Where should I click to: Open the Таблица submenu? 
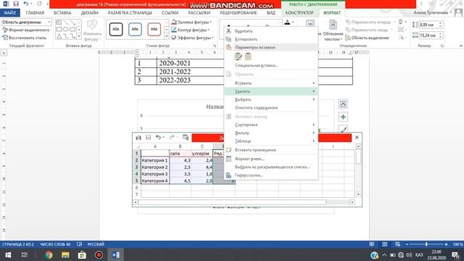pyautogui.click(x=270, y=141)
